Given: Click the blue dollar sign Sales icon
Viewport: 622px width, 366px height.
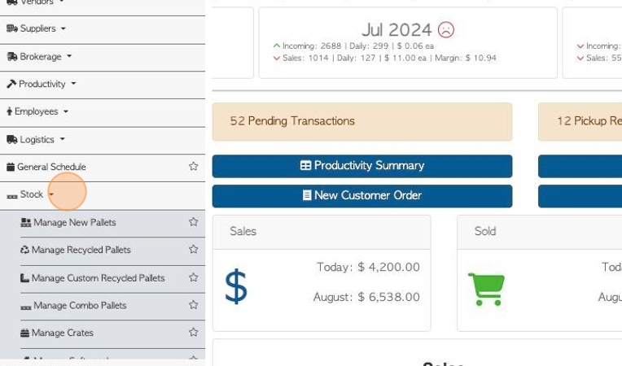Looking at the screenshot, I should point(236,286).
